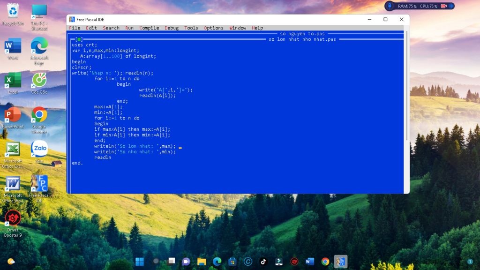Click the RAM 75% readout
Image resolution: width=480 pixels, height=270 pixels.
(x=407, y=6)
